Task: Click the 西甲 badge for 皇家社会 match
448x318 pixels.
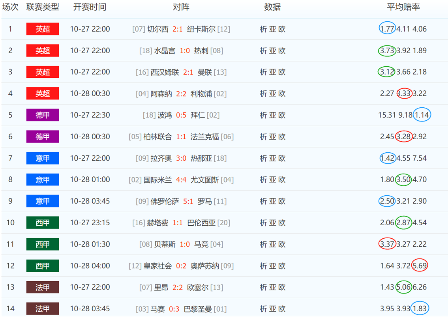Action: [43, 266]
